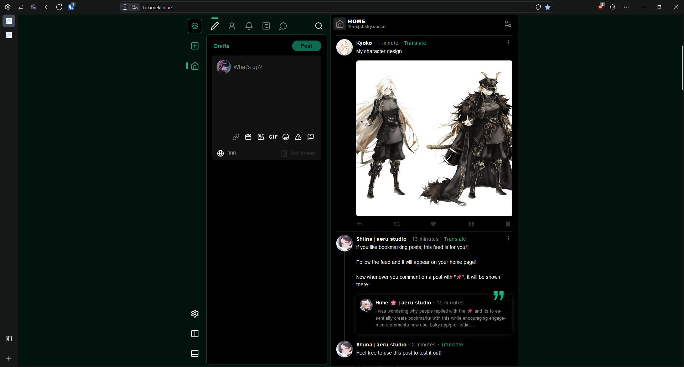
Task: Open Tokimeki settings gear
Action: [195, 314]
